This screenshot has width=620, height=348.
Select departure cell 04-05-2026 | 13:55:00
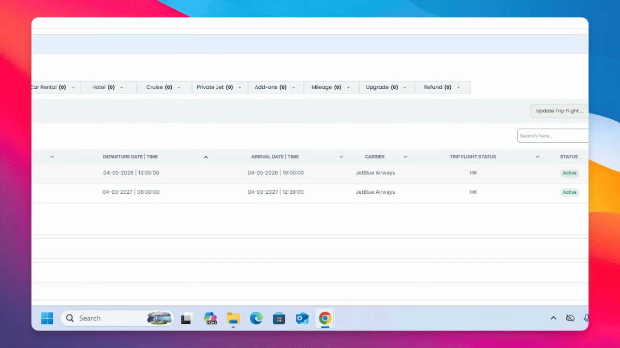131,173
